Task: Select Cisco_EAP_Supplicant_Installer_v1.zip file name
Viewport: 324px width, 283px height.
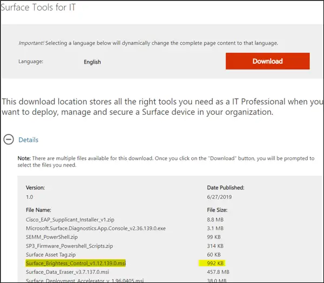Action: (x=70, y=219)
